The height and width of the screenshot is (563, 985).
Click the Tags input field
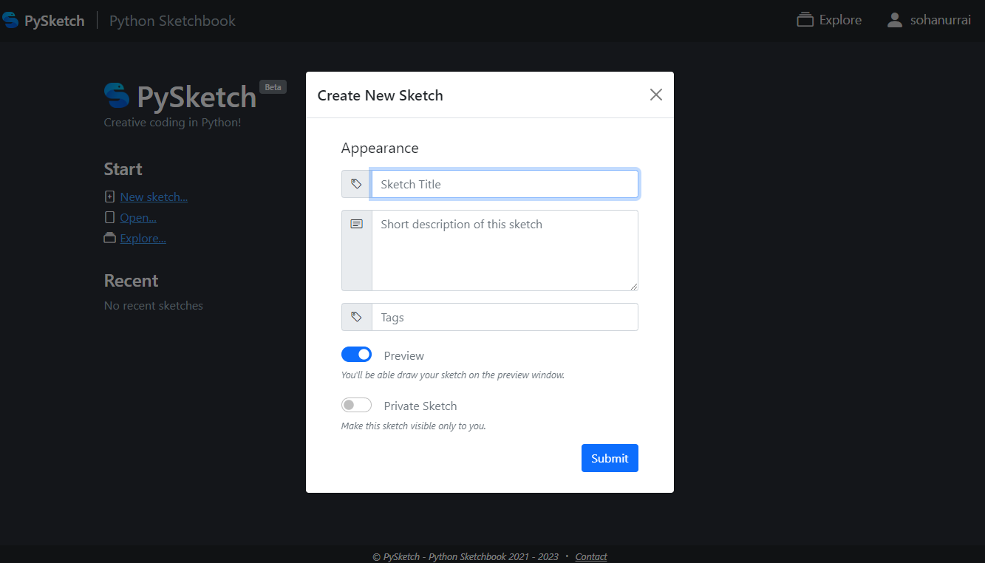pyautogui.click(x=505, y=317)
